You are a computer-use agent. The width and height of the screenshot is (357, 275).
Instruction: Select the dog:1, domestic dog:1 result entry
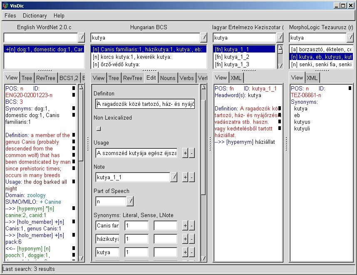point(44,49)
